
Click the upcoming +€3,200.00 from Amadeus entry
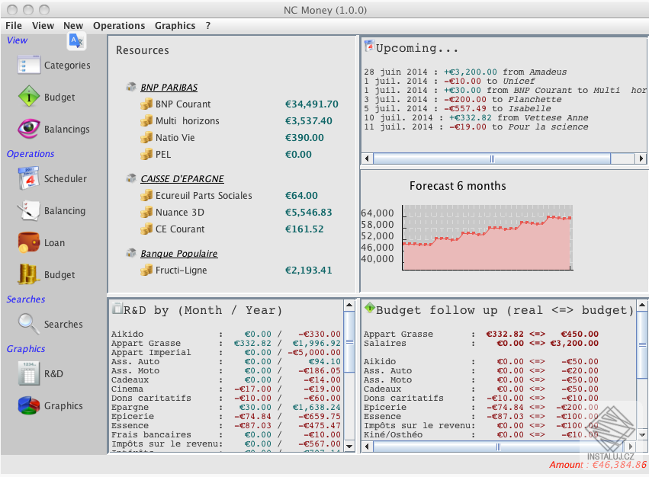click(x=465, y=72)
